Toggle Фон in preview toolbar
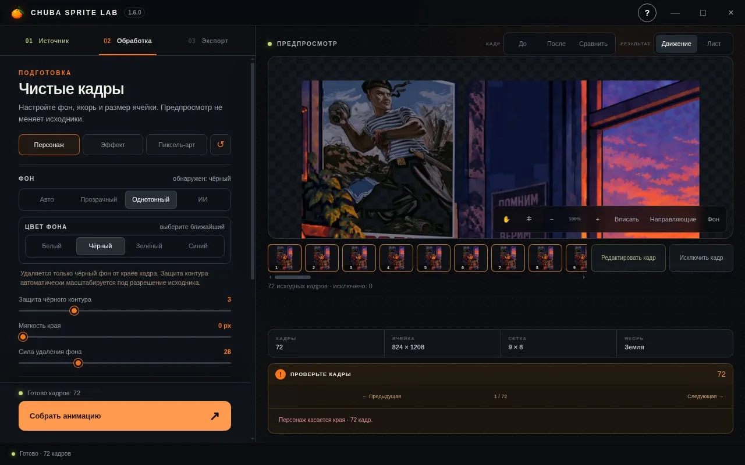This screenshot has width=745, height=465. click(x=714, y=219)
